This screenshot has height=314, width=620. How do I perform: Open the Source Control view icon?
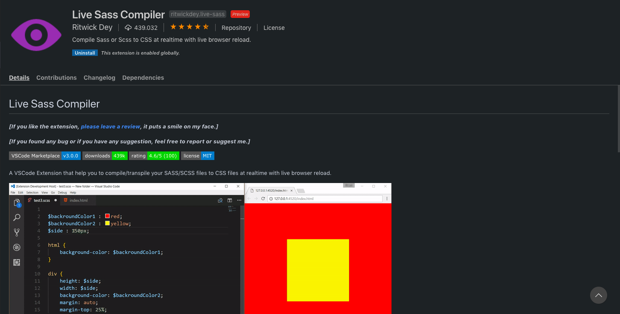[x=17, y=232]
